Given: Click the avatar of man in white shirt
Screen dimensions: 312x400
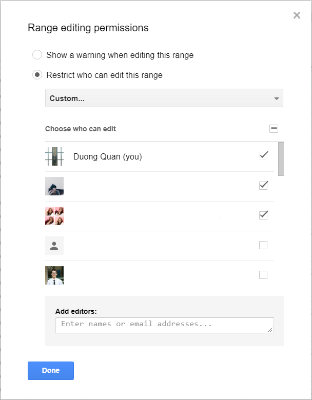Looking at the screenshot, I should (54, 275).
